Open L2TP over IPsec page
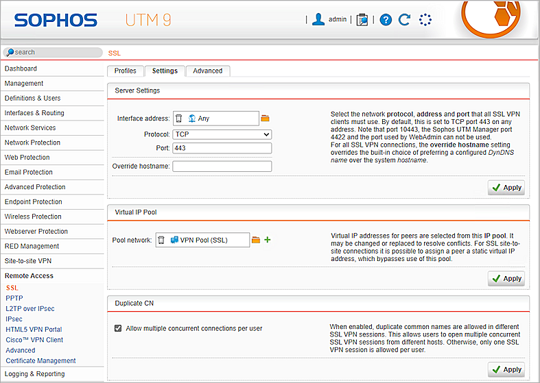The image size is (540, 383). point(30,309)
